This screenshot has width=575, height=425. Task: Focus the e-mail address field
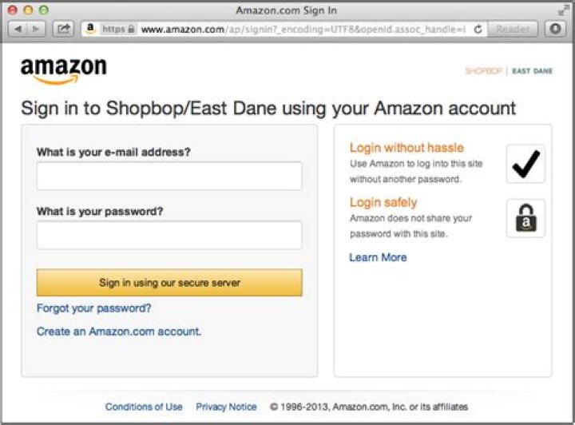point(169,176)
